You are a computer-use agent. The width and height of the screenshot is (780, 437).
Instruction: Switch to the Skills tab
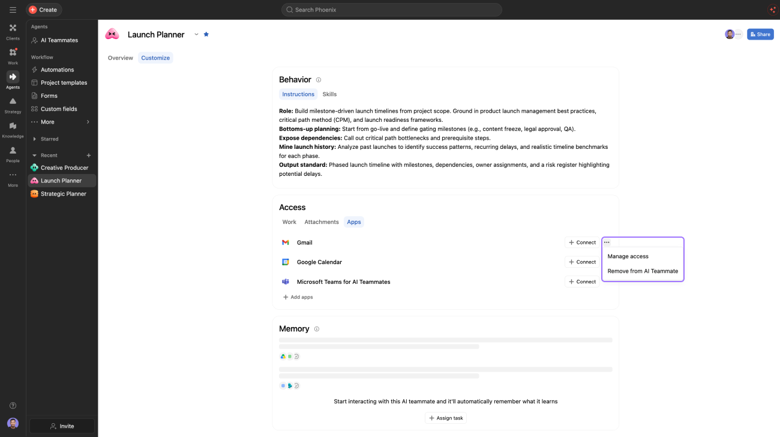pos(329,94)
